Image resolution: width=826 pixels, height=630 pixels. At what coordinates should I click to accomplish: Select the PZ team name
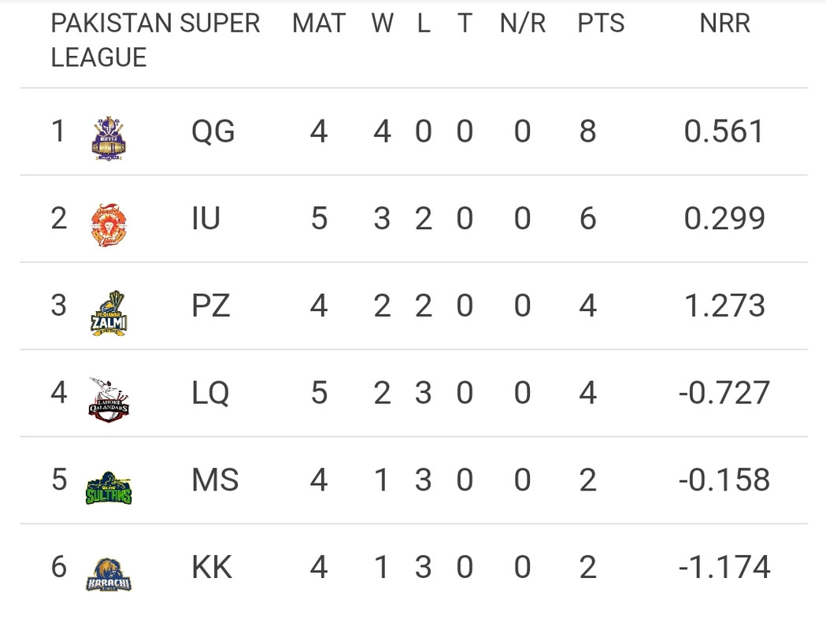click(x=211, y=306)
